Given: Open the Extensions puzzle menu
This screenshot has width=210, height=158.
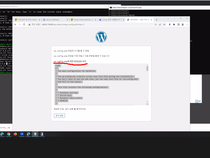Looking at the screenshot, I should (174, 25).
